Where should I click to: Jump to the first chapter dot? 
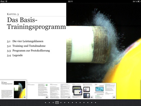pyautogui.click(x=46, y=103)
